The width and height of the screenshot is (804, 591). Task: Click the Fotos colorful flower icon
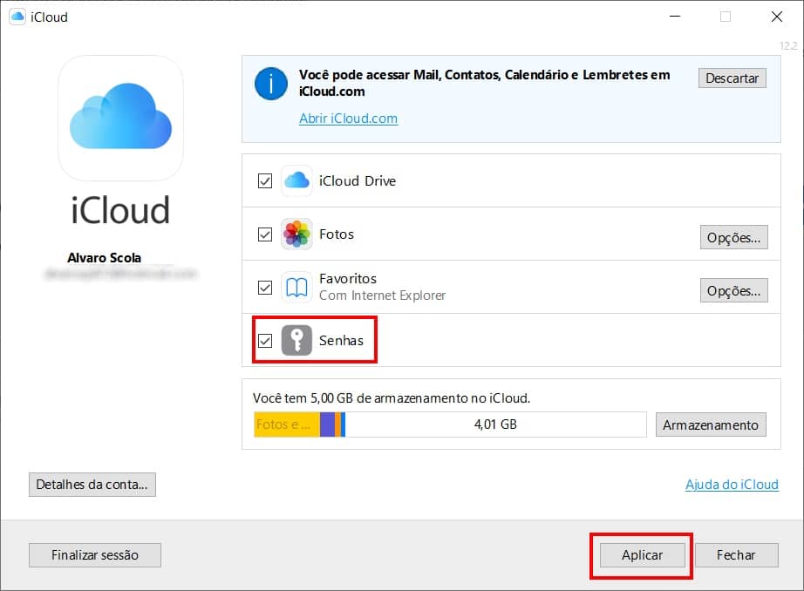point(296,234)
